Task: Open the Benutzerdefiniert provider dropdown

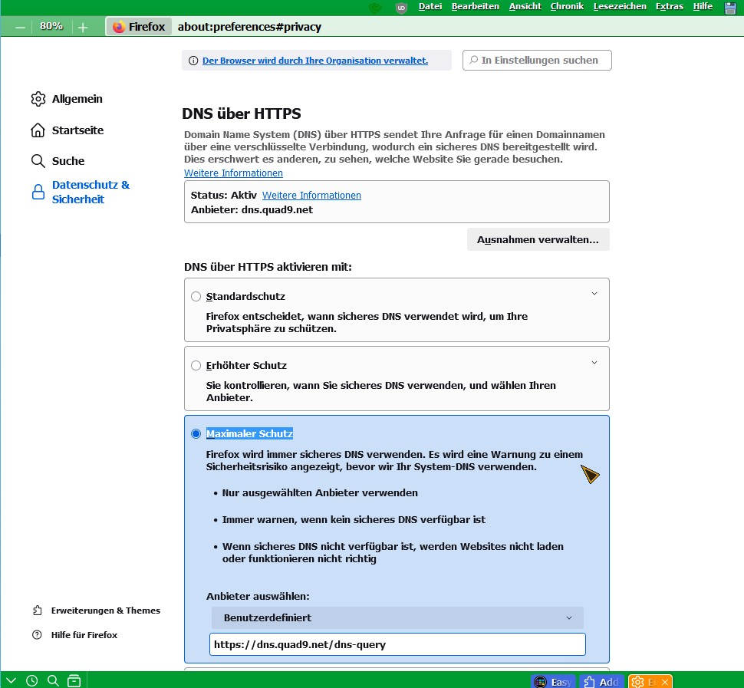Action: [397, 617]
